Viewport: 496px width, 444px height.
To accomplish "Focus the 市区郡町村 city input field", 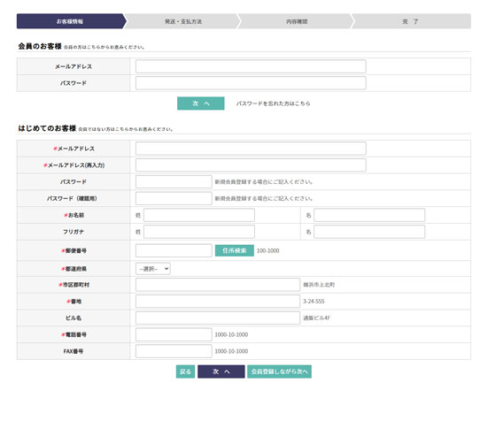I will tap(218, 285).
